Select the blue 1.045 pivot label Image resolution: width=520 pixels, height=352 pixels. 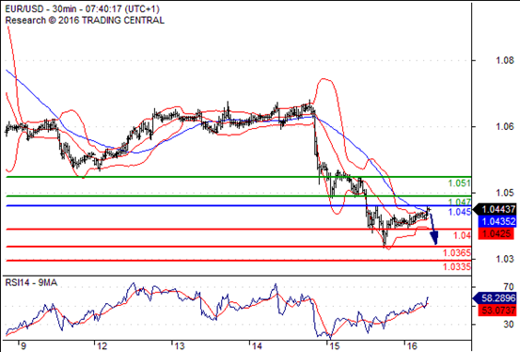[x=459, y=212]
